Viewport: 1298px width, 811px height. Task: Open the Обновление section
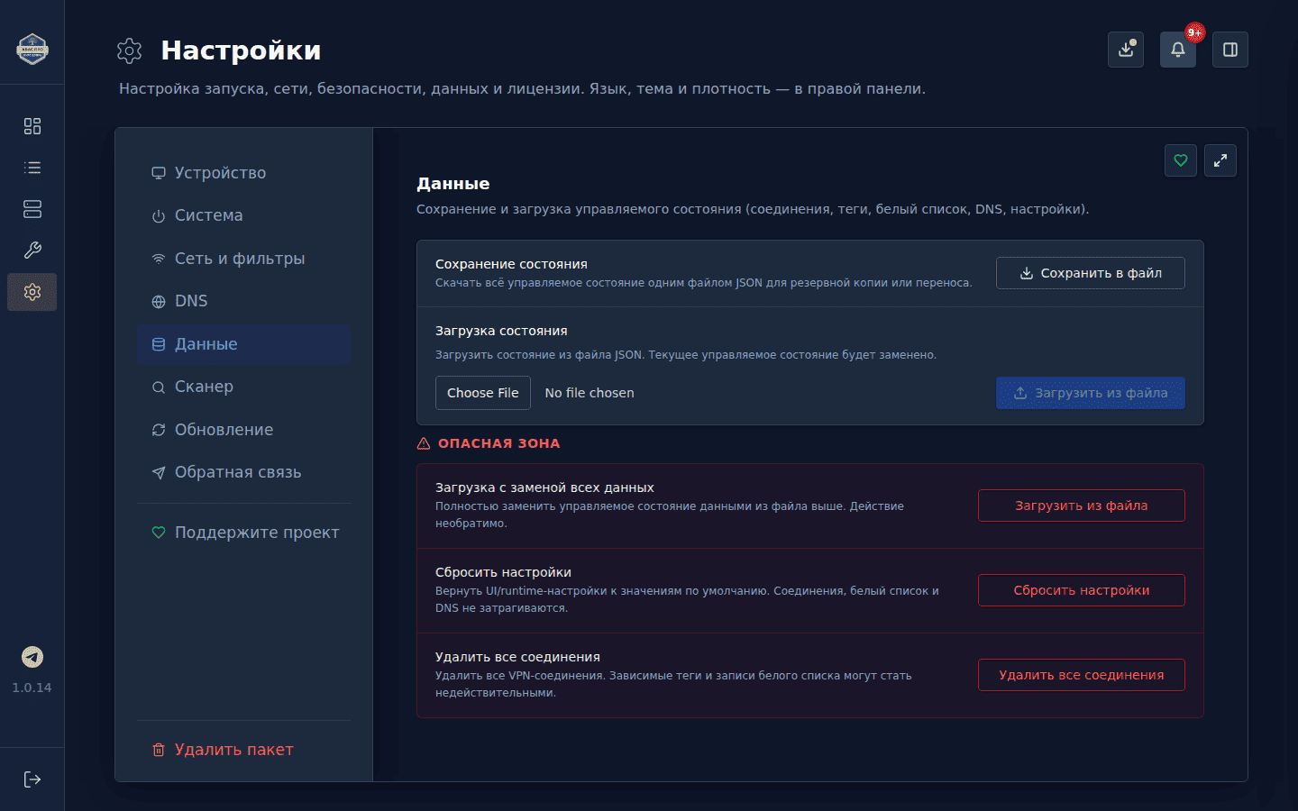243,430
